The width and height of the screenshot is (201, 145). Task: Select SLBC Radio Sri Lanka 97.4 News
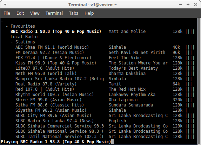click(x=55, y=121)
